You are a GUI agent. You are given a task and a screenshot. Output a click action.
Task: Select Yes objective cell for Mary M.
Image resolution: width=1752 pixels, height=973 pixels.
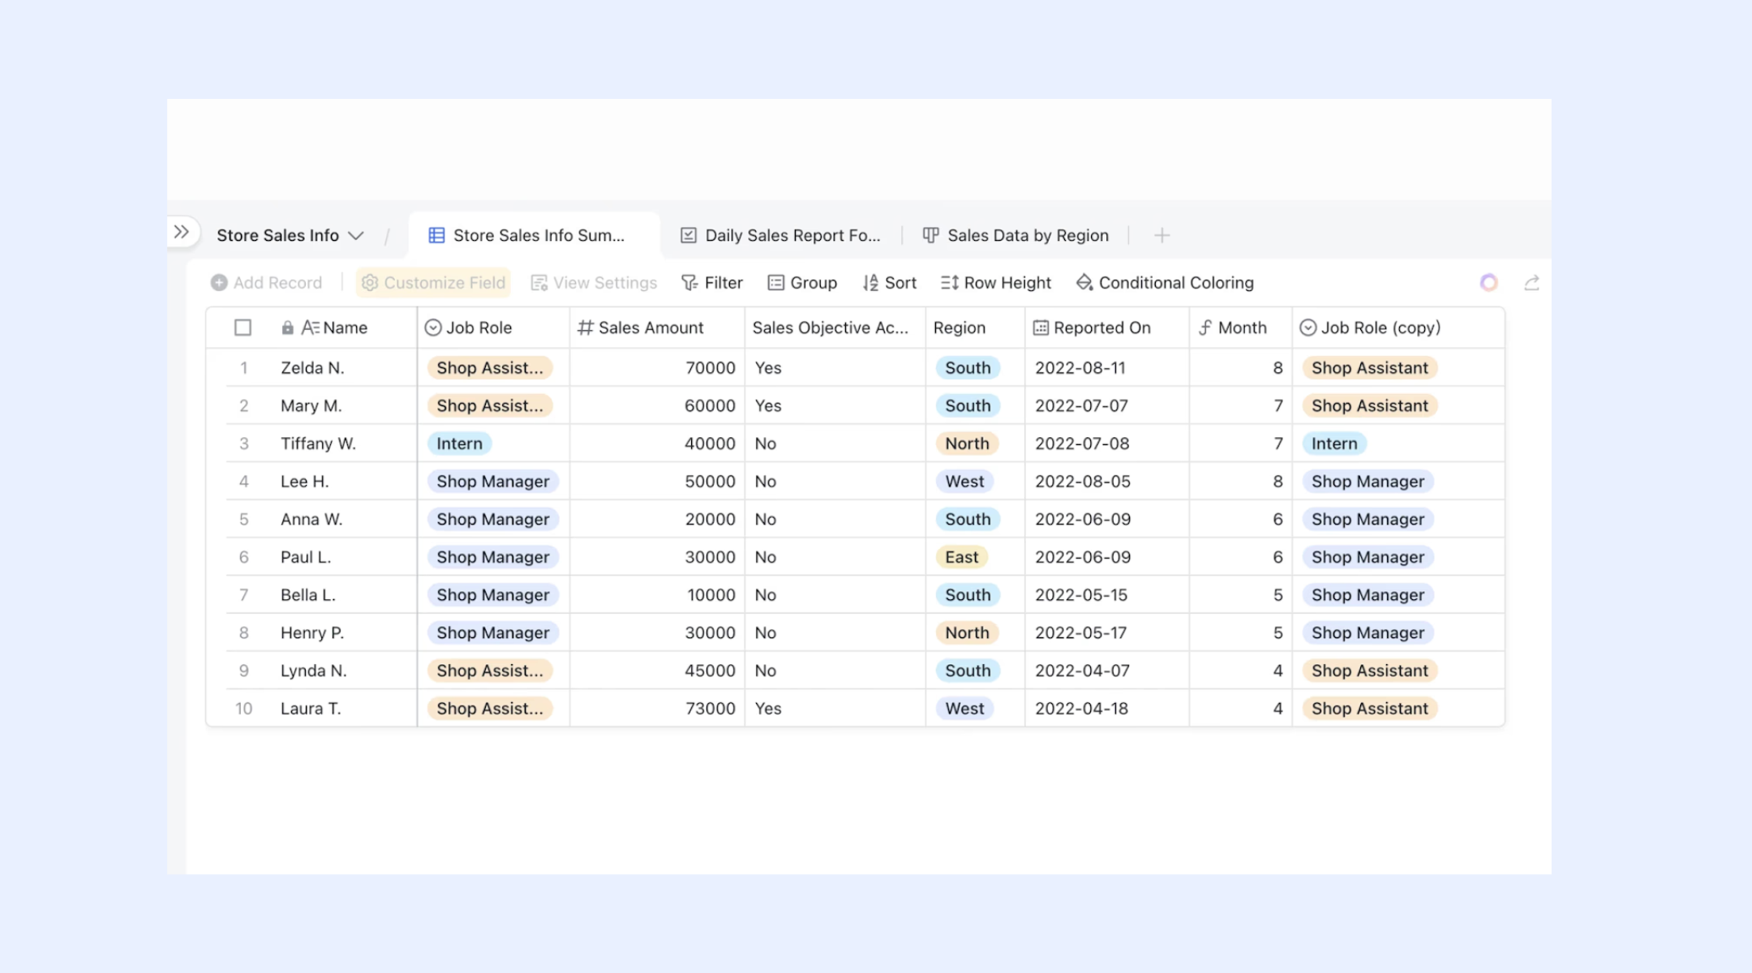835,405
